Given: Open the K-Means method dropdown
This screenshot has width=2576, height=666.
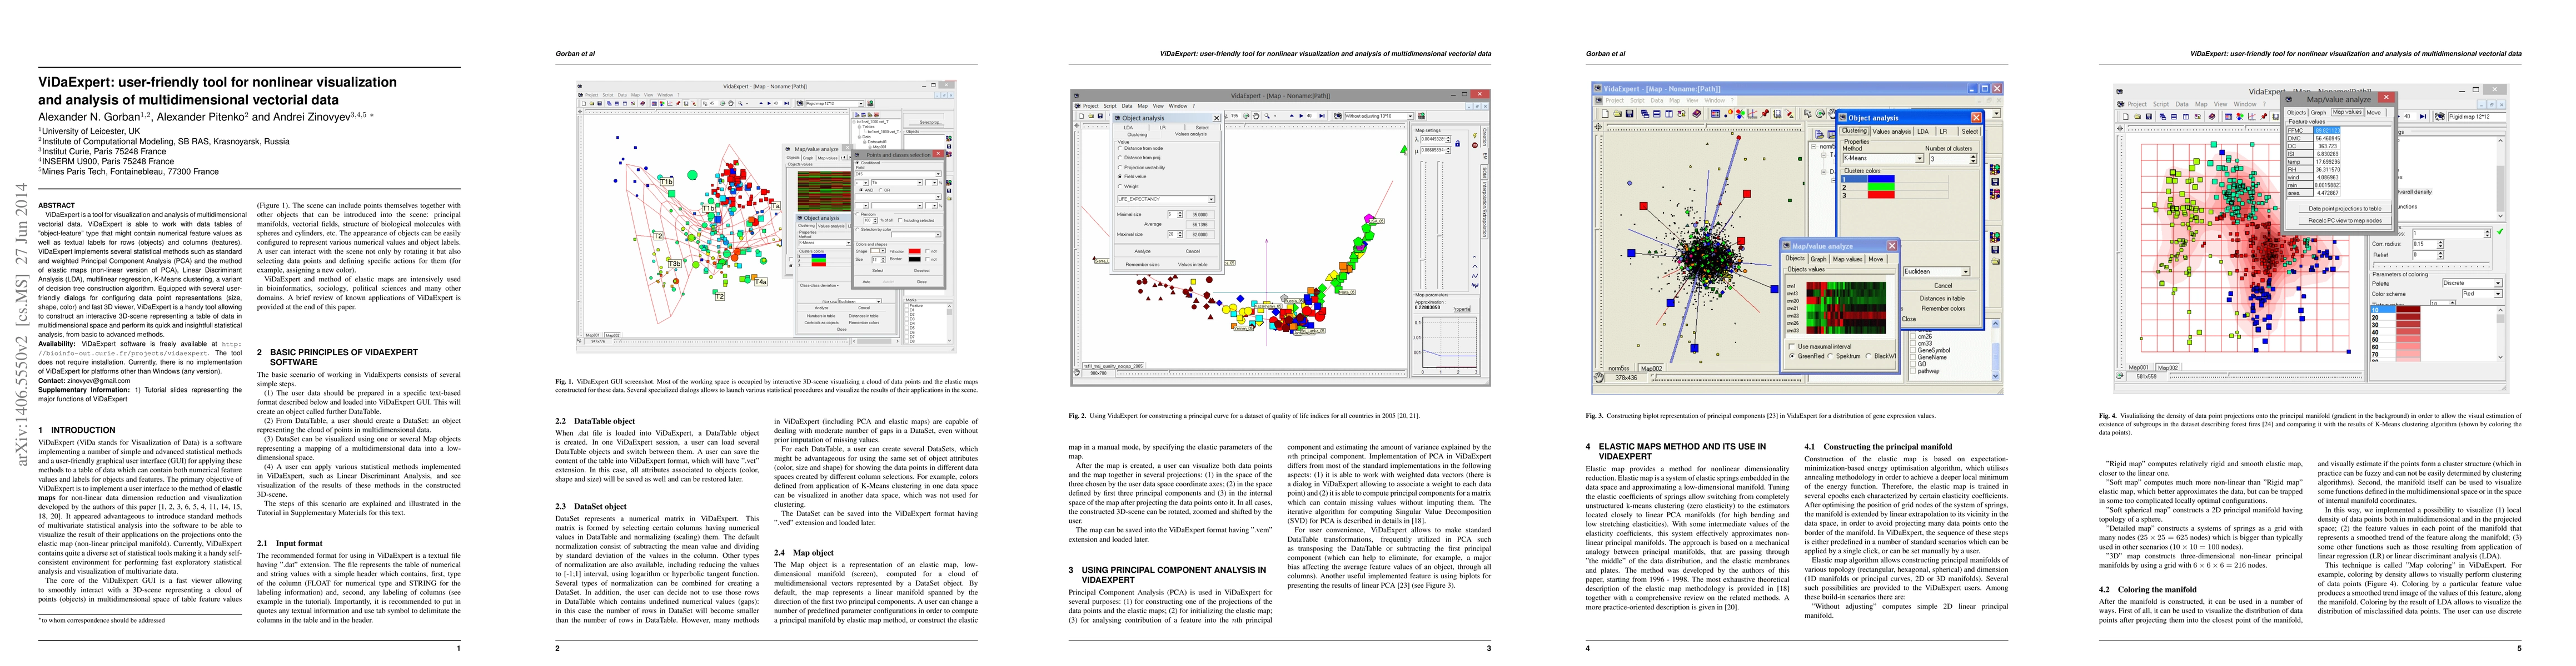Looking at the screenshot, I should coord(1920,159).
